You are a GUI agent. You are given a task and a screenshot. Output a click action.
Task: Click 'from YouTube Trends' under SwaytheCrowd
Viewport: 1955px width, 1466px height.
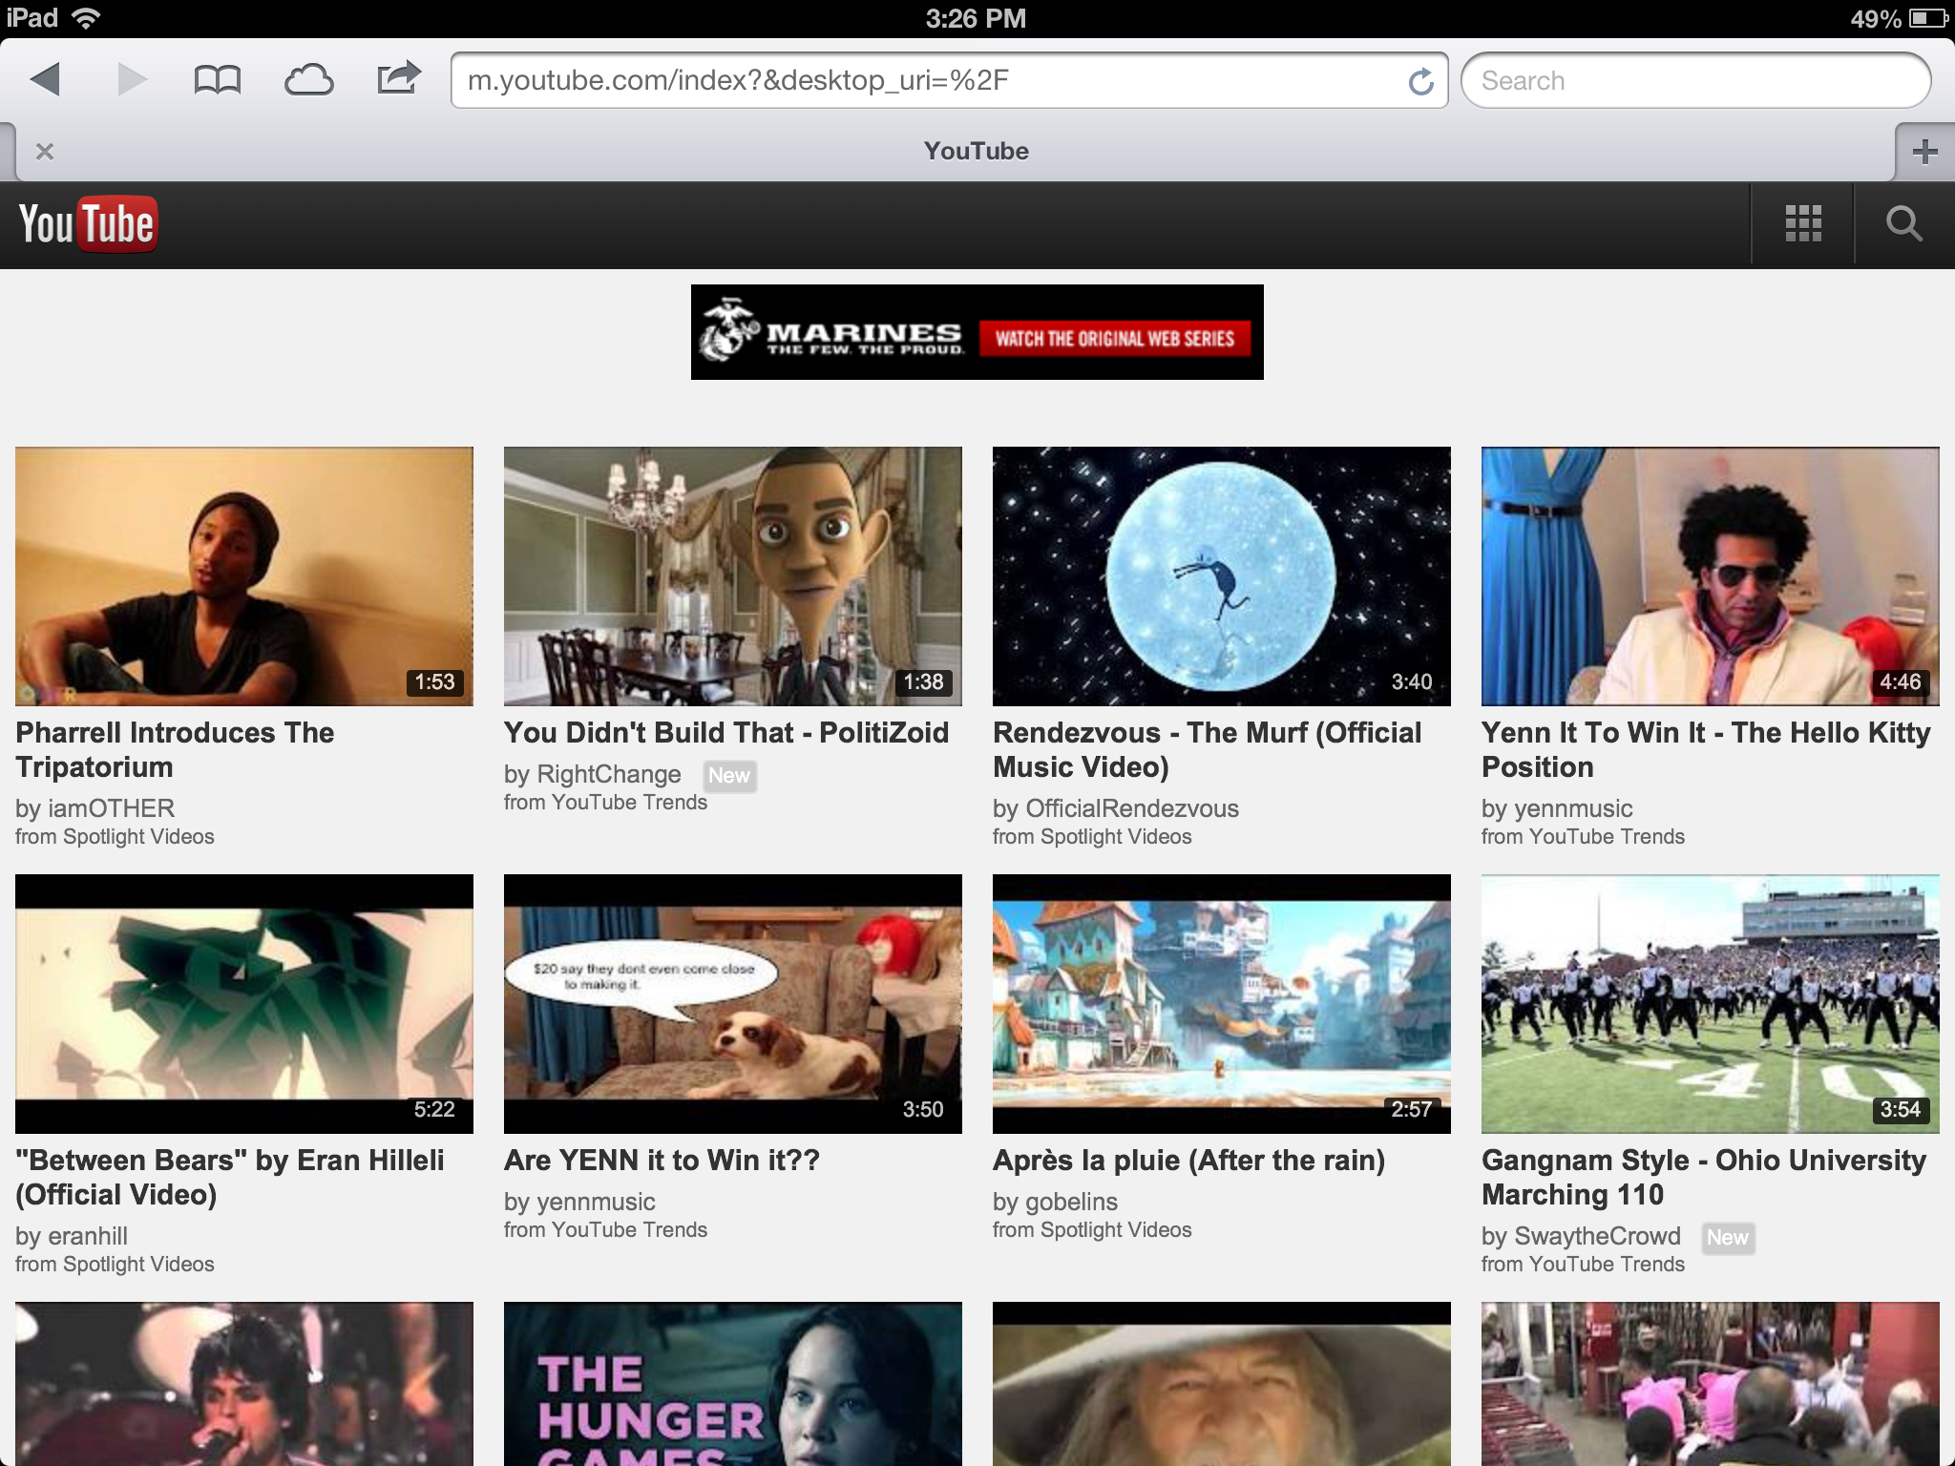(1583, 1265)
